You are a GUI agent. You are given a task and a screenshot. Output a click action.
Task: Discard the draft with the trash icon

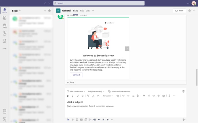[x=184, y=91]
